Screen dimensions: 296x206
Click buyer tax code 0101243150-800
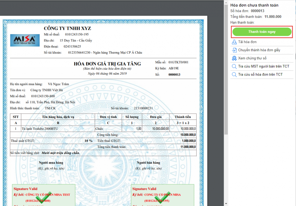(x=43, y=96)
